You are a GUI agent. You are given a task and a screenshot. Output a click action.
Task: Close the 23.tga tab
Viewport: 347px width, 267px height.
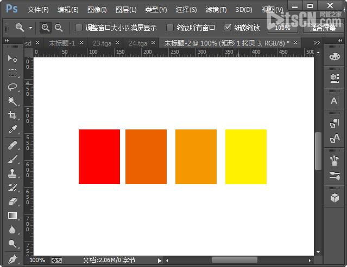click(x=117, y=43)
